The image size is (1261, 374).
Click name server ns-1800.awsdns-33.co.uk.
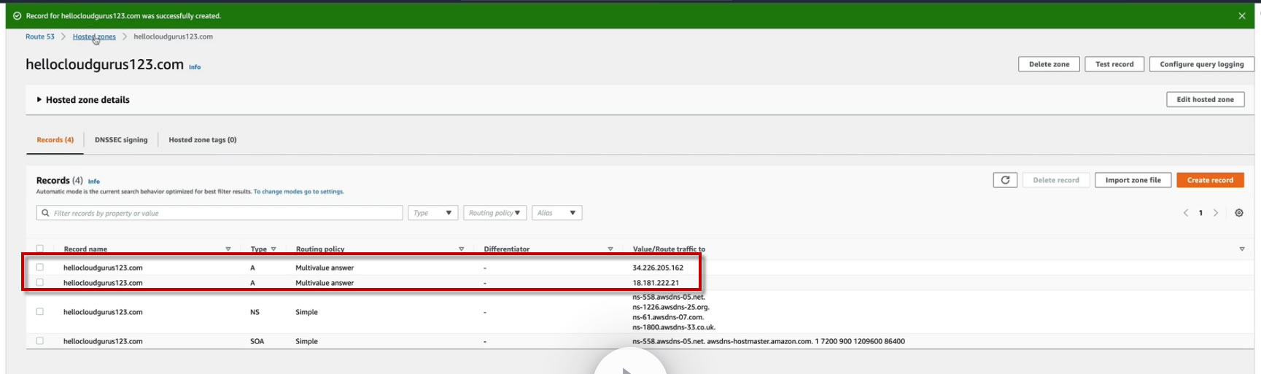(674, 327)
